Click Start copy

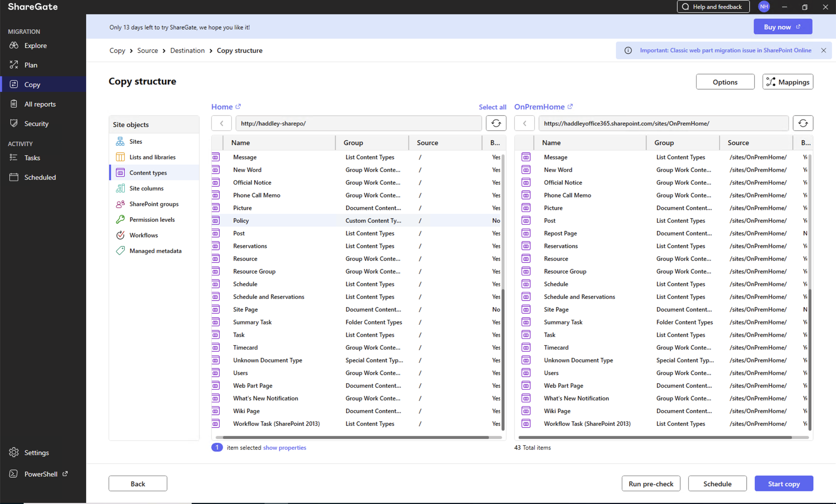784,484
